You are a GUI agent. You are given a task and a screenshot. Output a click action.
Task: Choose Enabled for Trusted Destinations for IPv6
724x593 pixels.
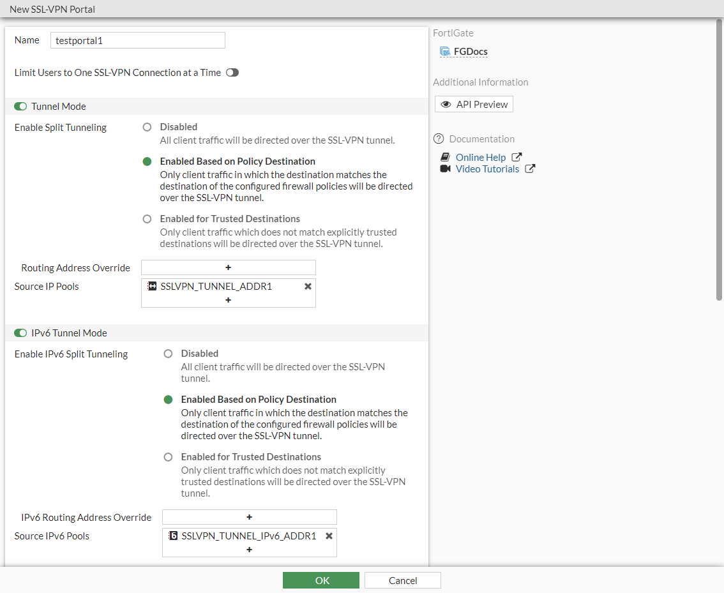pos(169,457)
